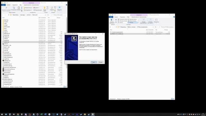Click the search box in left Explorer
This screenshot has width=206, height=116.
tap(58, 15)
